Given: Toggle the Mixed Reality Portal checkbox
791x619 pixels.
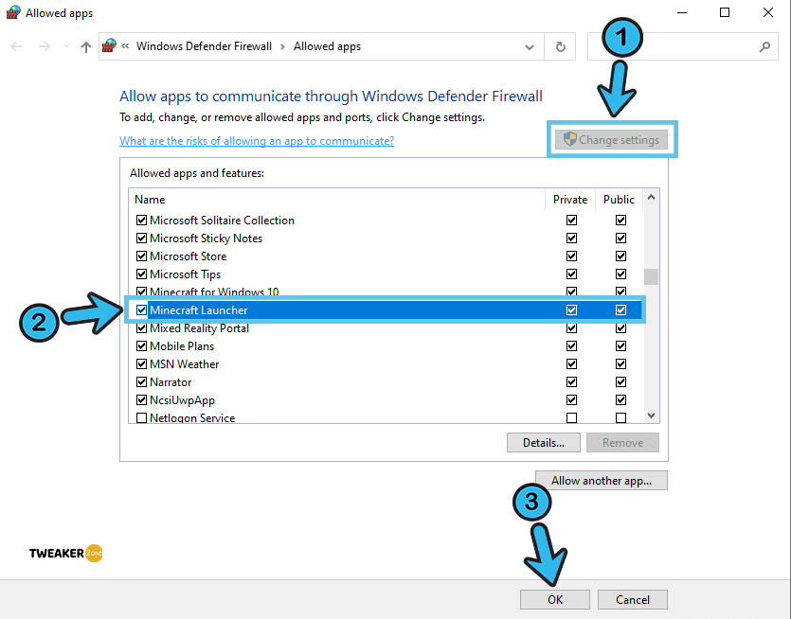Looking at the screenshot, I should [x=142, y=328].
